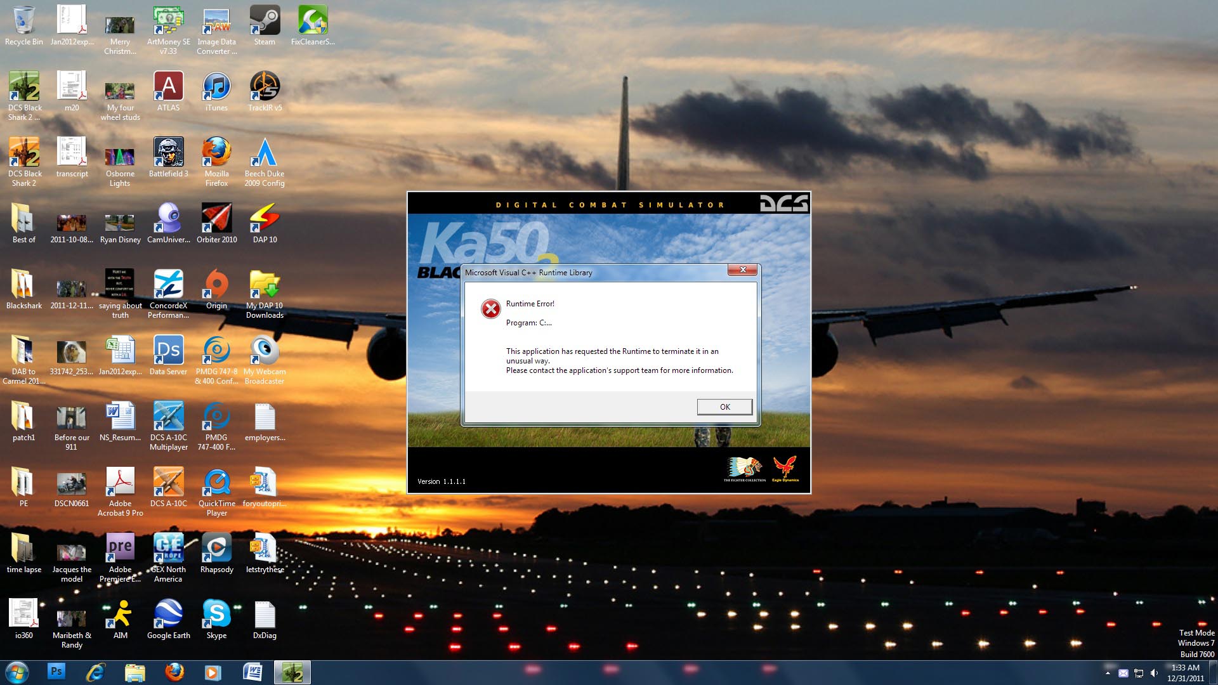The width and height of the screenshot is (1218, 685).
Task: Select the PMDG 747-8 & 400 Conf icon
Action: click(x=216, y=360)
